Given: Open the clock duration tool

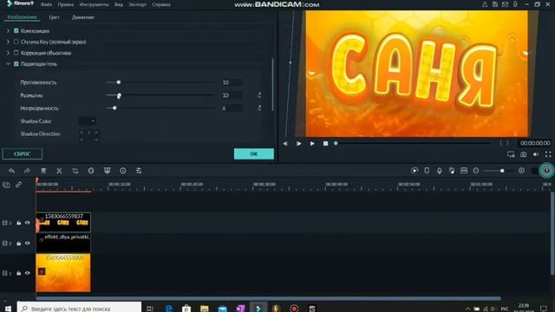Looking at the screenshot, I should [x=123, y=171].
